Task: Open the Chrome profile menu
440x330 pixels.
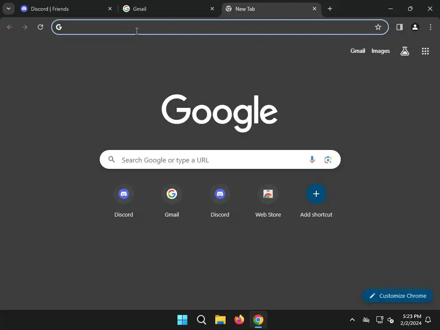Action: point(415,27)
